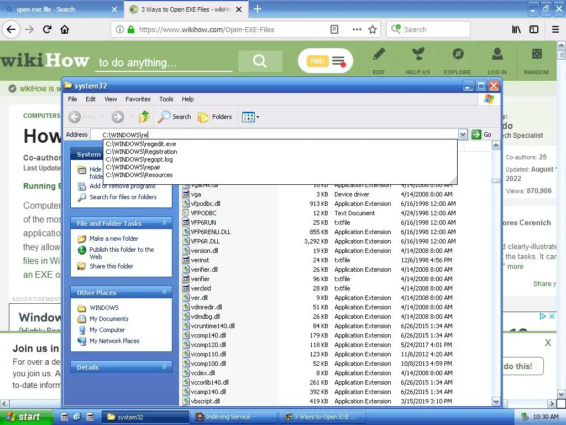This screenshot has height=425, width=566.
Task: Open a new Firefox tab
Action: click(x=258, y=9)
